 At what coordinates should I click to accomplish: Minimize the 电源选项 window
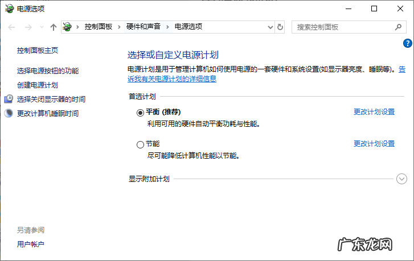(x=349, y=9)
